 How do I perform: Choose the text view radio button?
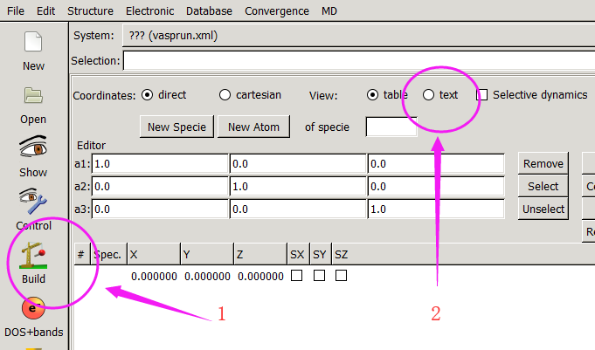pyautogui.click(x=428, y=95)
